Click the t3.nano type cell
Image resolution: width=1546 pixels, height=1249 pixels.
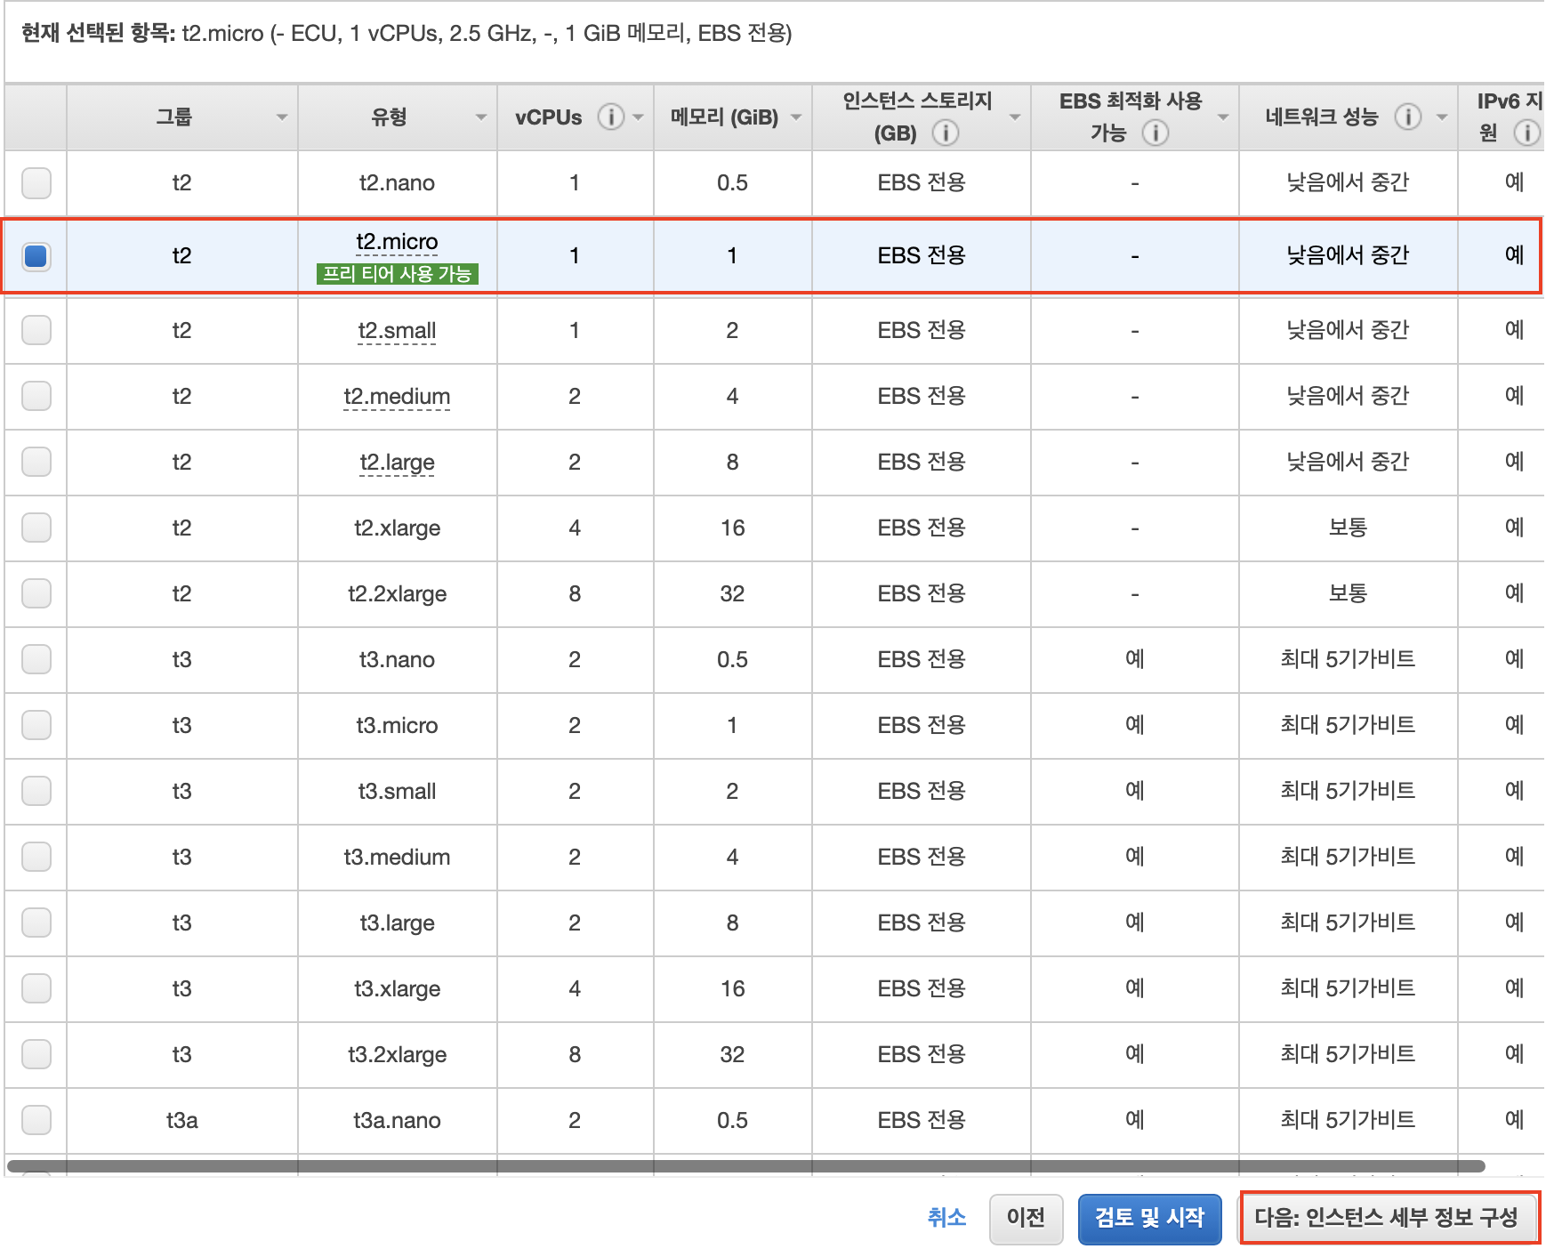tap(397, 660)
